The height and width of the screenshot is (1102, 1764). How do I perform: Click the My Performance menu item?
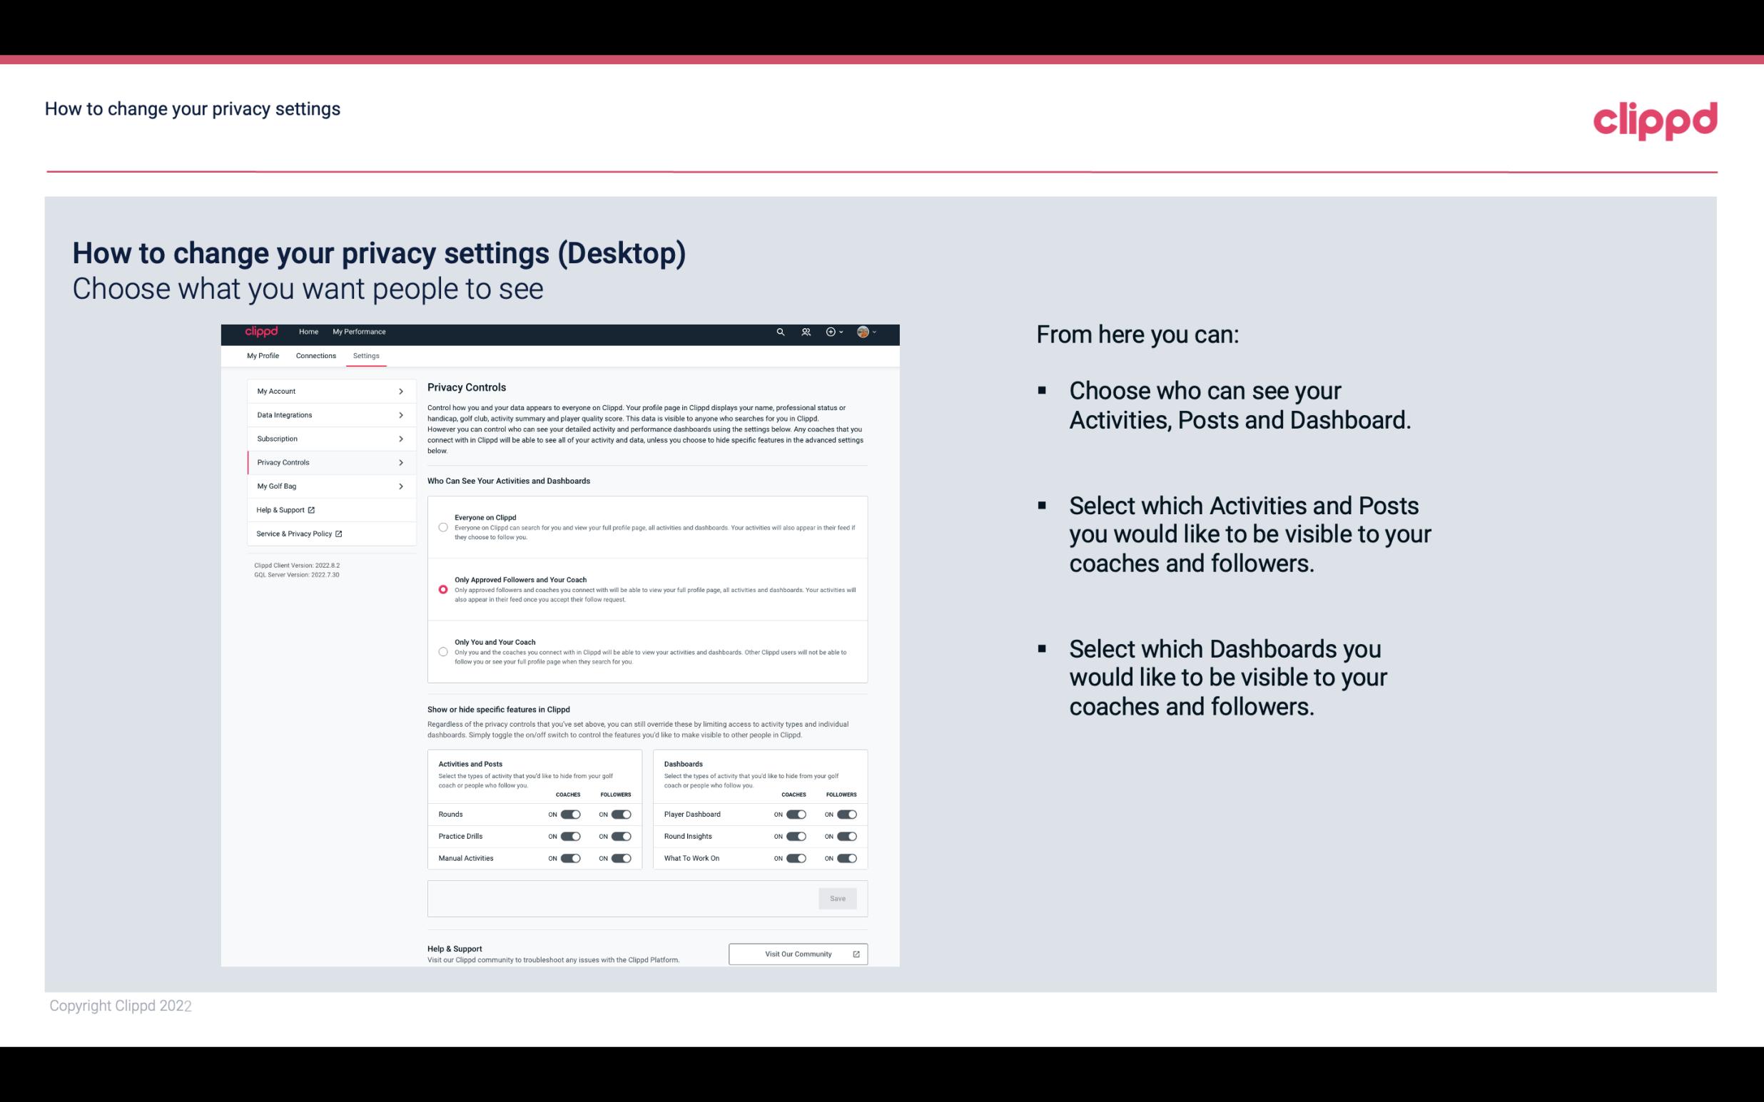(360, 332)
